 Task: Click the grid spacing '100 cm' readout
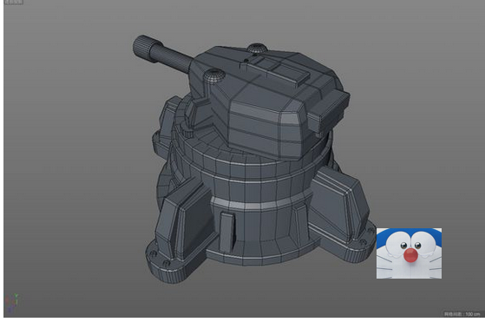coord(462,314)
